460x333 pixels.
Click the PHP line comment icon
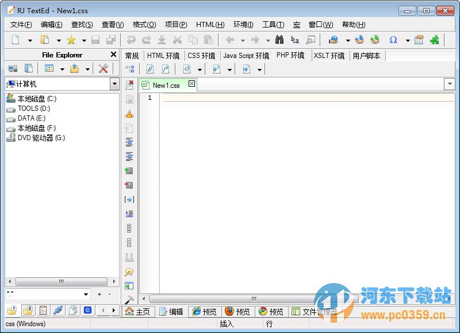150,69
